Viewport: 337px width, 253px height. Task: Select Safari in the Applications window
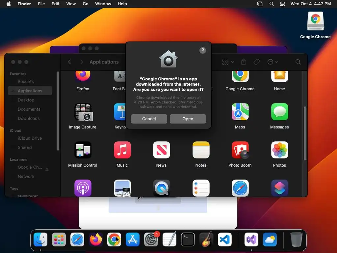click(240, 188)
